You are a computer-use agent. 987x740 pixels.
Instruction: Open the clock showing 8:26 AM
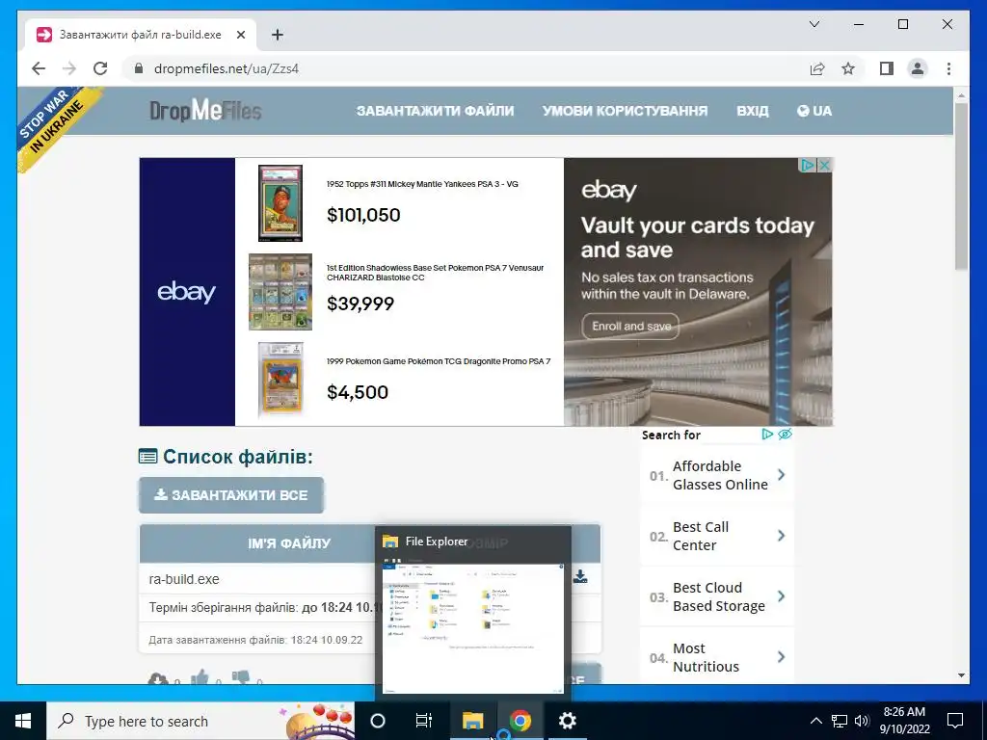click(x=904, y=721)
